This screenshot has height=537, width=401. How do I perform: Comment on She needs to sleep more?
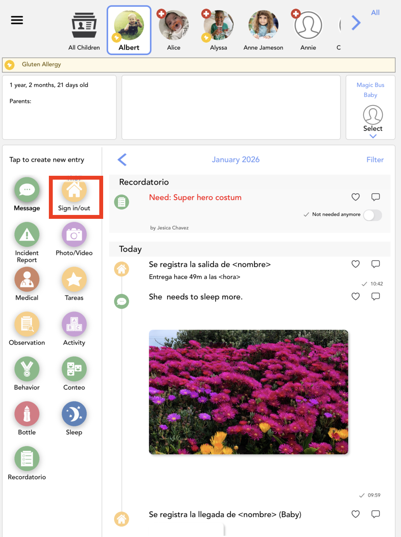(x=375, y=296)
